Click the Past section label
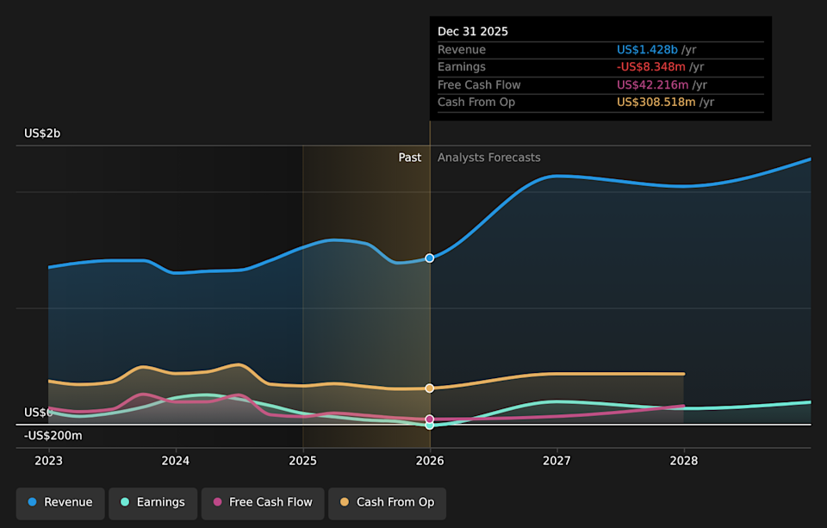Viewport: 827px width, 528px height. coord(410,158)
